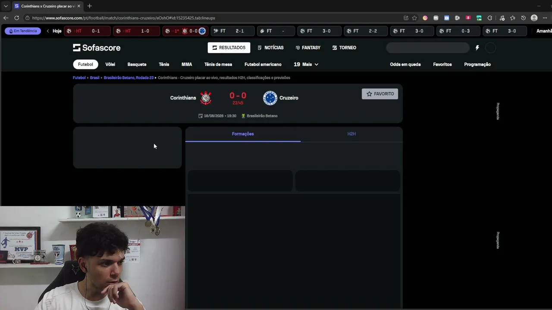
Task: View site information icon in the address bar
Action: point(27,18)
